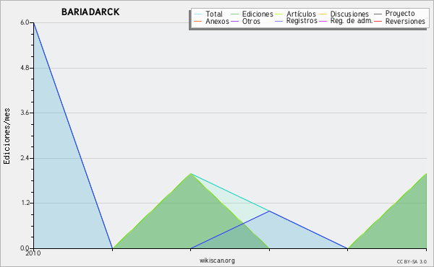This screenshot has height=267, width=434.
Task: Select the Ediciones legend entry
Action: 258,14
